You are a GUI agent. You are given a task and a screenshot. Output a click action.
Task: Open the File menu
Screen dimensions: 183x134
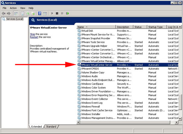(x=5, y=8)
